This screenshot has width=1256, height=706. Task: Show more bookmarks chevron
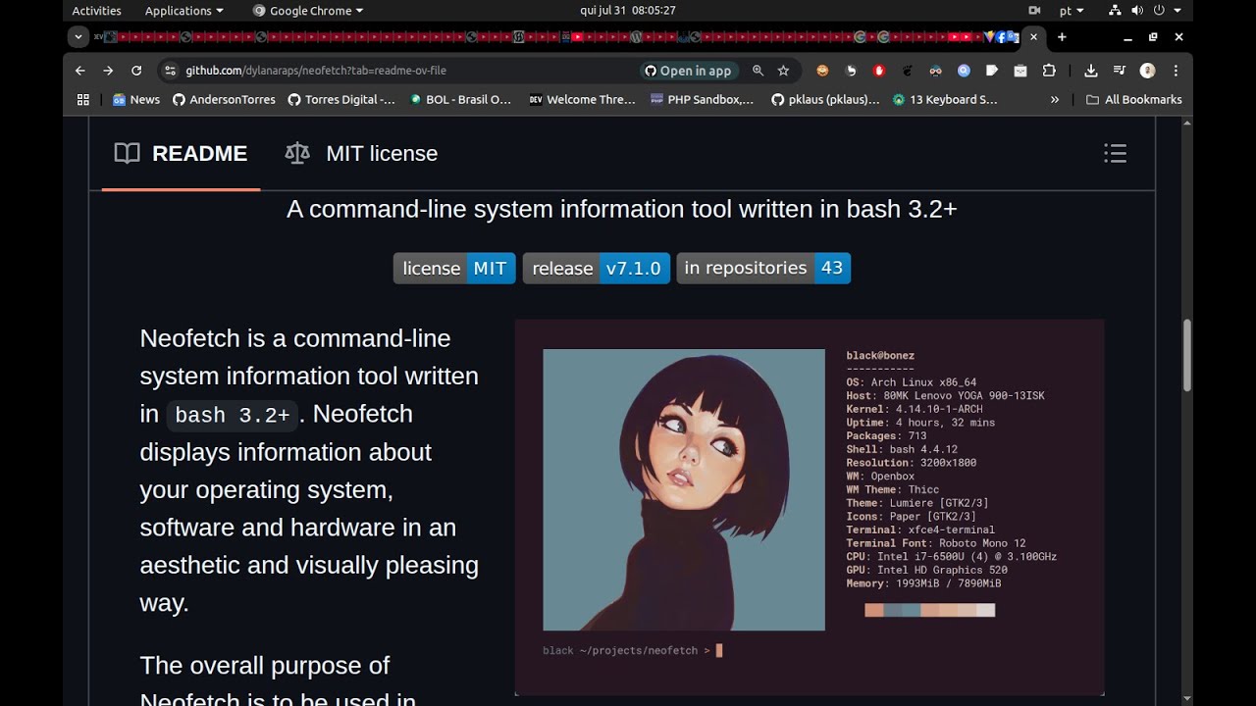tap(1055, 99)
